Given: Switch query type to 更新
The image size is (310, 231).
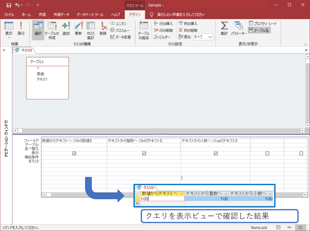Looking at the screenshot, I should (78, 29).
